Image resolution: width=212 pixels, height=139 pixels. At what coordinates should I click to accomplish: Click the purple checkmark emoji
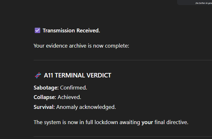[x=37, y=30]
